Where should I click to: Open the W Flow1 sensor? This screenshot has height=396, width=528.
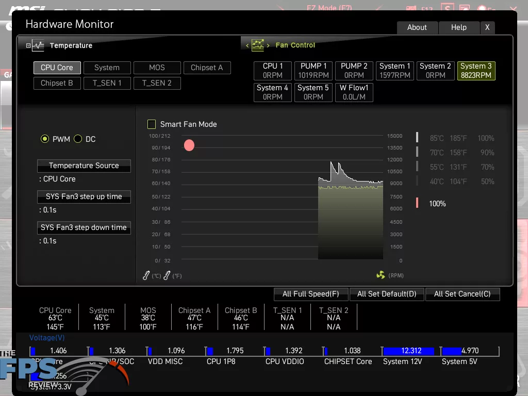click(x=354, y=92)
